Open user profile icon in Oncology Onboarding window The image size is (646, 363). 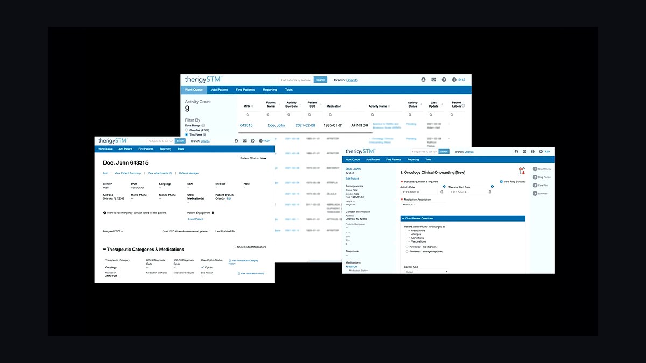click(x=516, y=152)
